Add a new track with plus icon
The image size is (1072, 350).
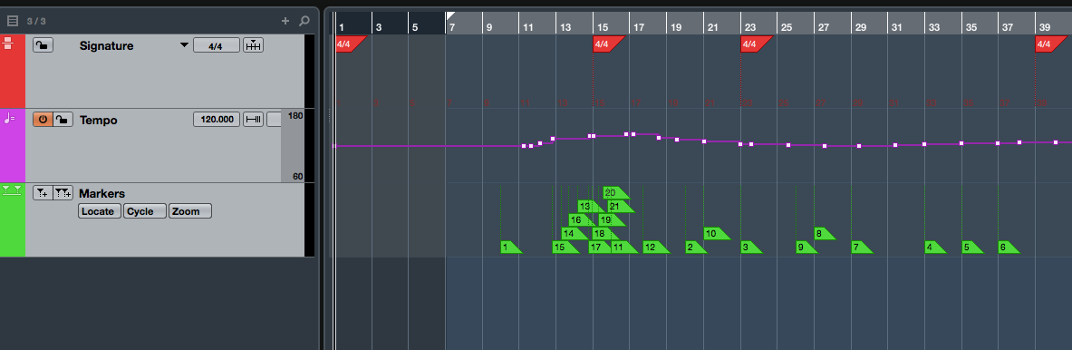(285, 21)
